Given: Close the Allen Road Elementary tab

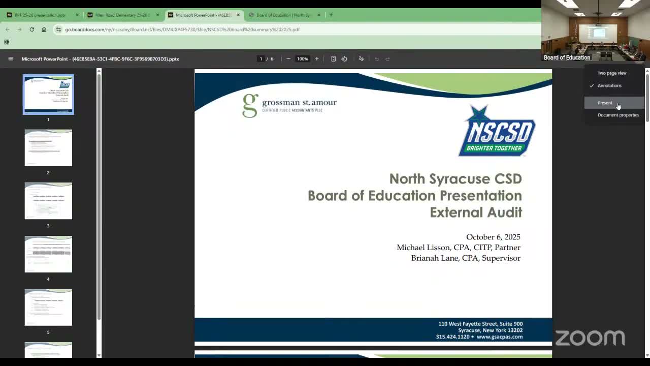Looking at the screenshot, I should [x=157, y=15].
